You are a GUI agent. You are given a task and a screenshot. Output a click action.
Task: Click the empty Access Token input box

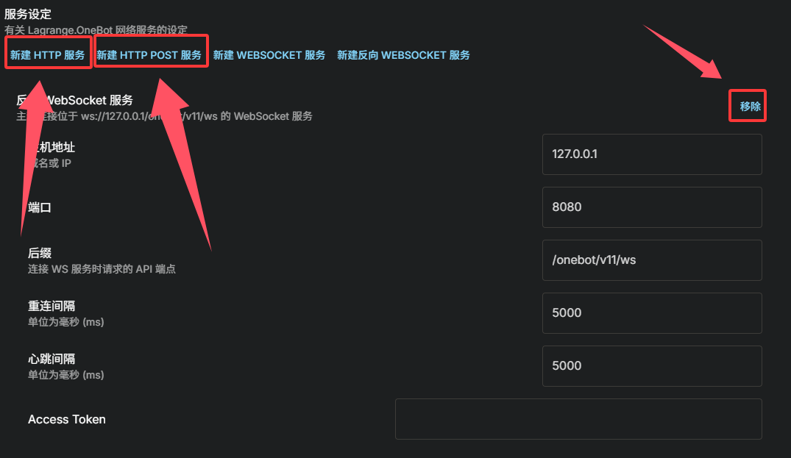[x=578, y=419]
